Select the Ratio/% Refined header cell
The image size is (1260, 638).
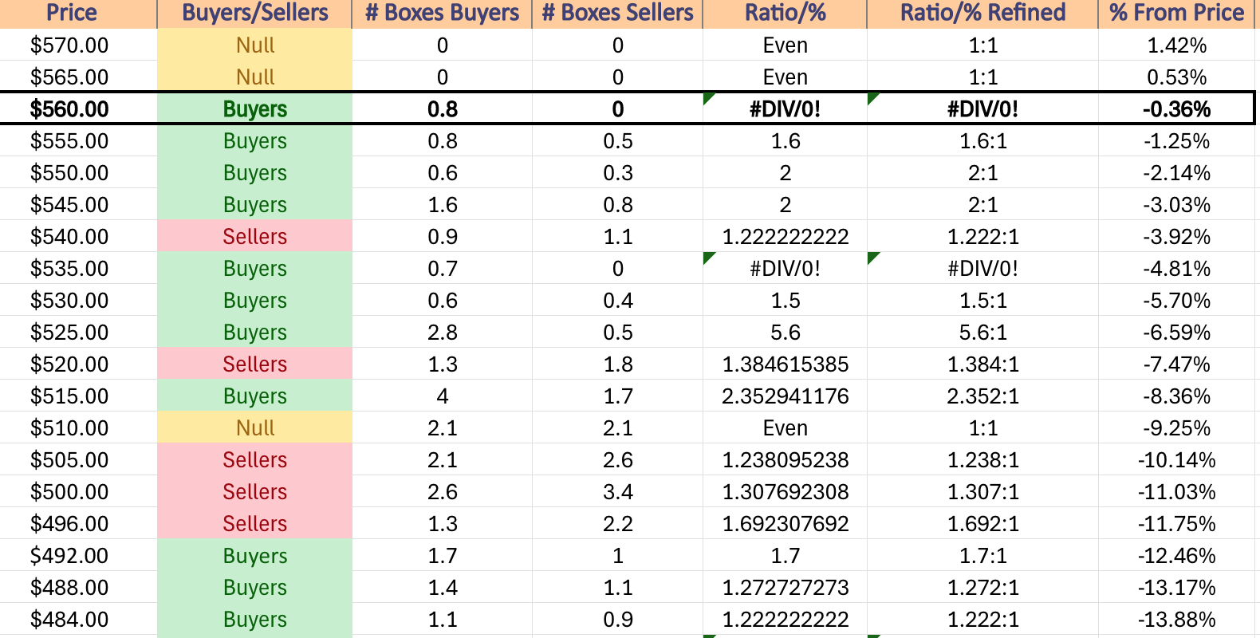tap(982, 14)
